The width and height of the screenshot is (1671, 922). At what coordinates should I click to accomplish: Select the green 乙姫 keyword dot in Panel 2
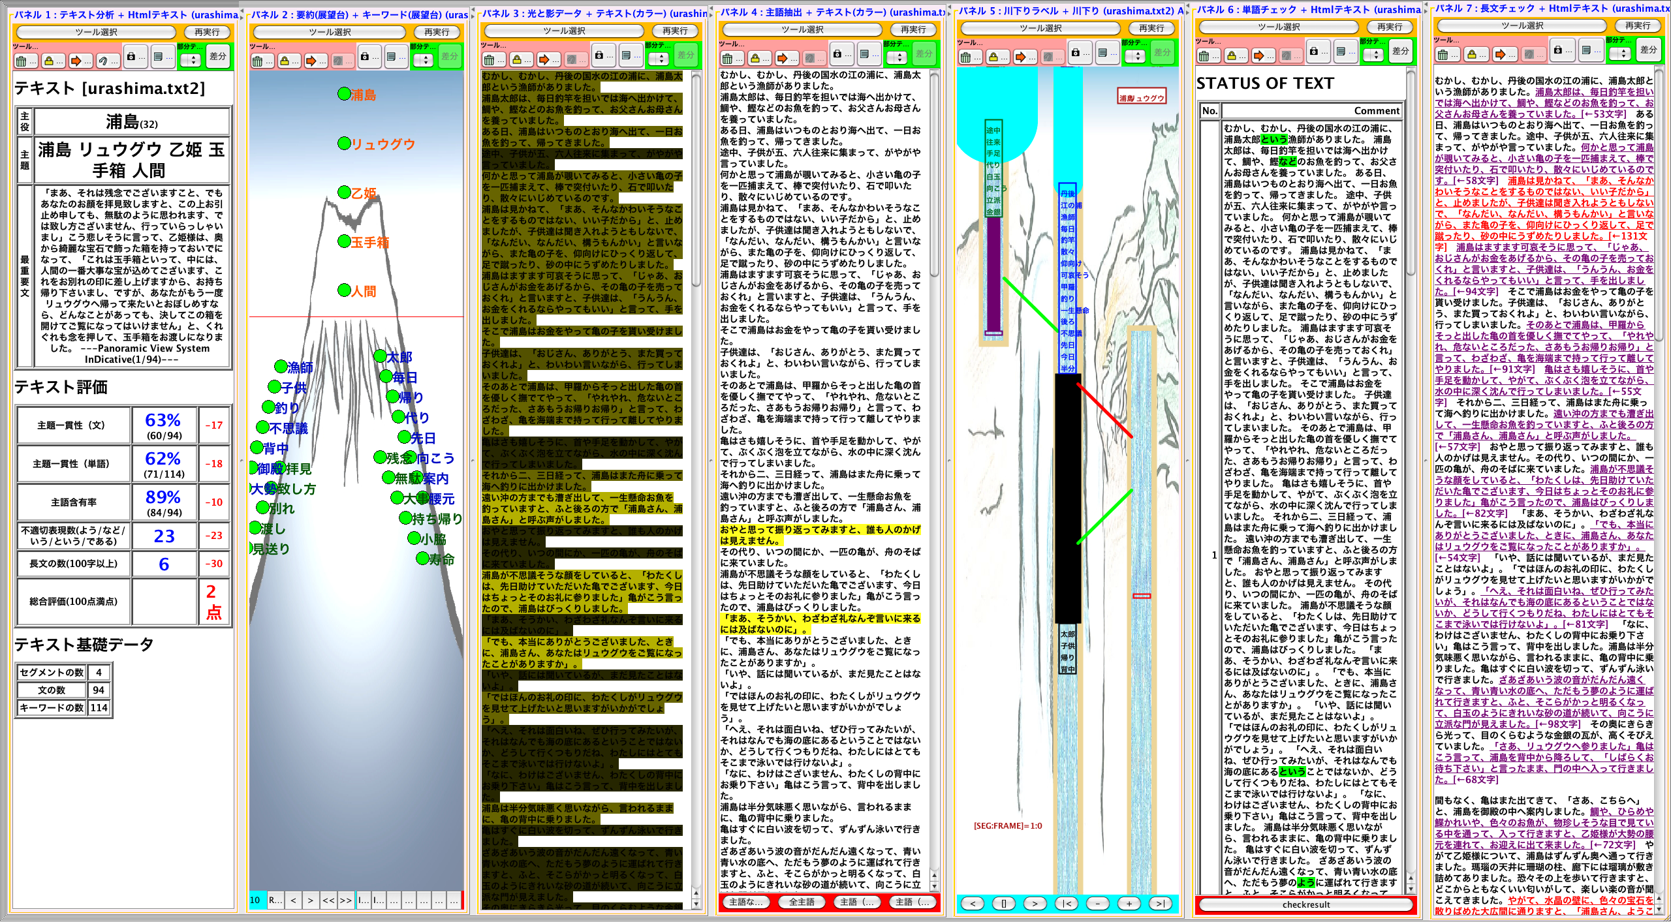(x=344, y=192)
